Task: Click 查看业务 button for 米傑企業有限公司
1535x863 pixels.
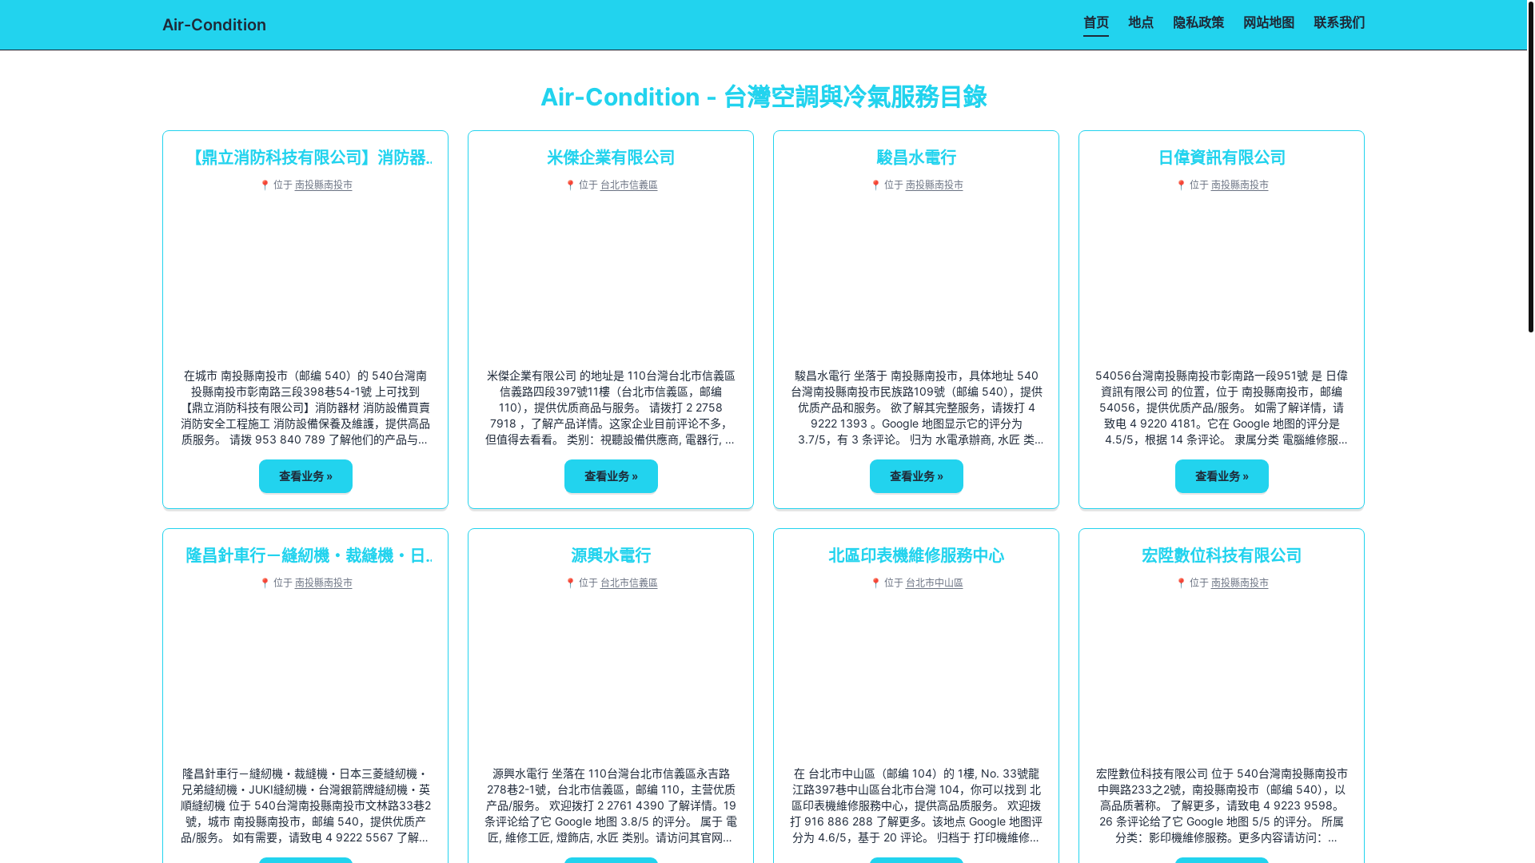Action: [611, 476]
